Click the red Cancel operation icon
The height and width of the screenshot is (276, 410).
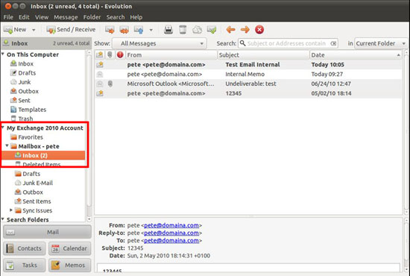coord(259,30)
